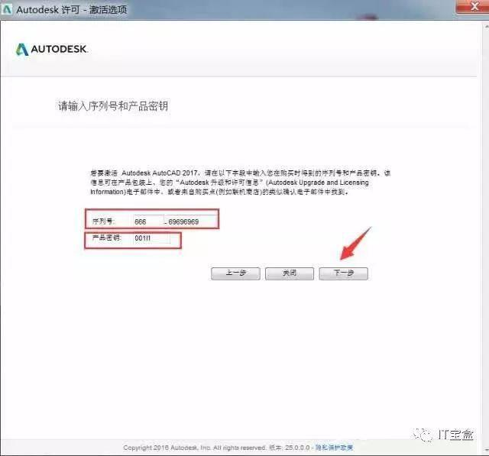Screen dimensions: 489x456
Task: Focus the serial number field containing 69696969
Action: [191, 221]
